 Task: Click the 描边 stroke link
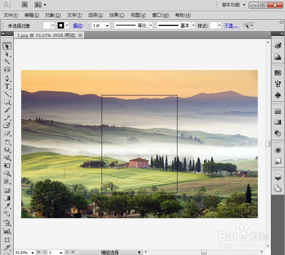[x=78, y=26]
